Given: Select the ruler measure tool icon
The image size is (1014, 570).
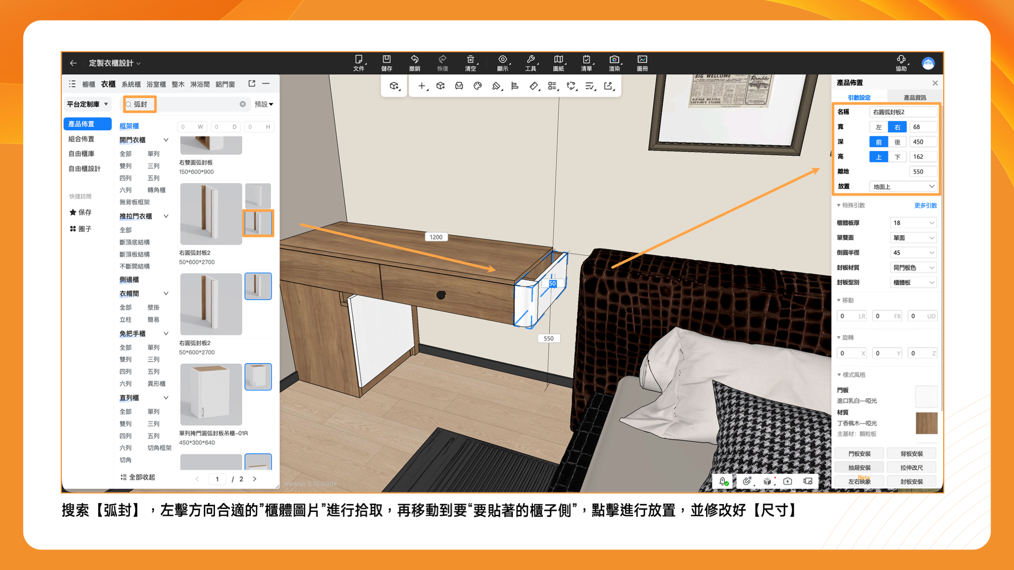Looking at the screenshot, I should point(533,86).
